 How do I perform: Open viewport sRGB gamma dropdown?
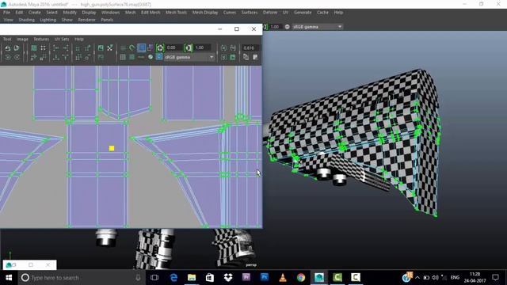[317, 27]
